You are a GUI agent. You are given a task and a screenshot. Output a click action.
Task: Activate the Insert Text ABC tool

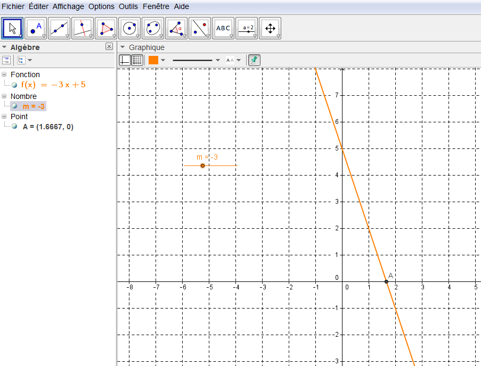[223, 28]
